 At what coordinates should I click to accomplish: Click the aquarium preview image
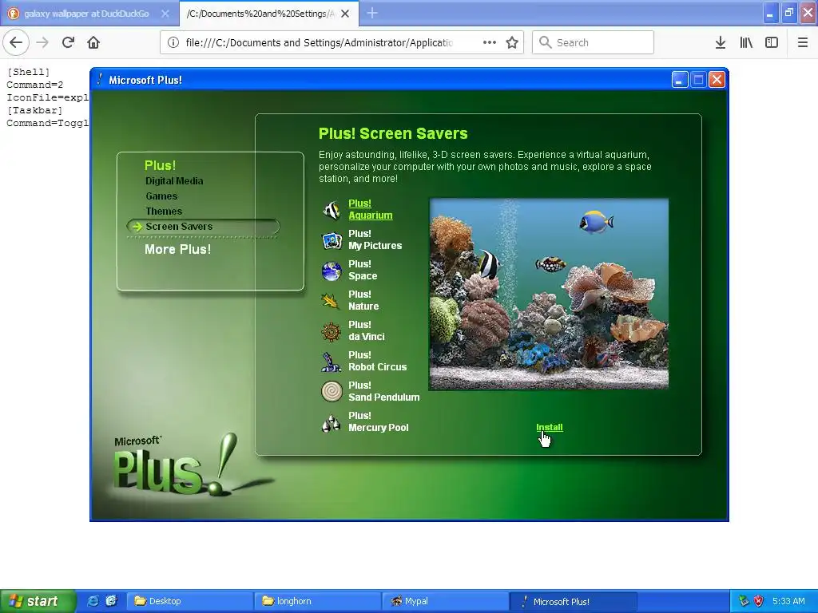[549, 294]
